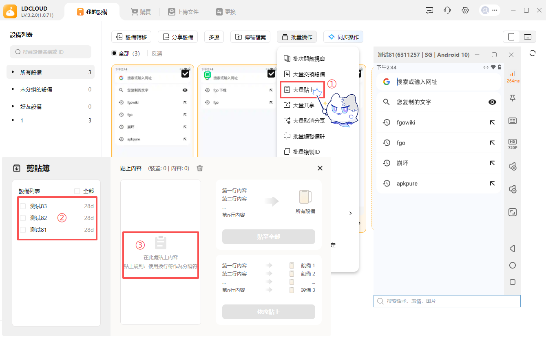The width and height of the screenshot is (546, 342).
Task: Switch to the 上傳文件 tab
Action: click(x=183, y=12)
